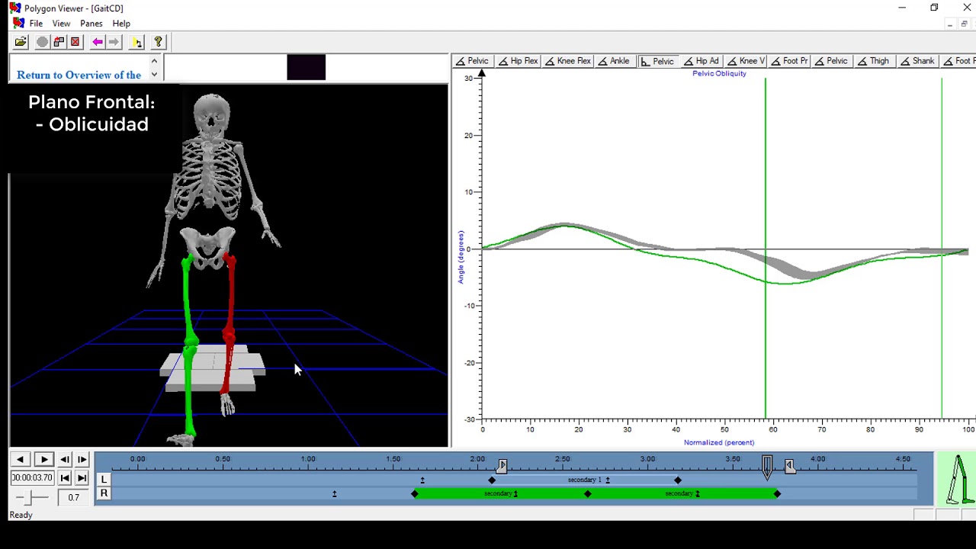Open the Panes menu
The height and width of the screenshot is (549, 976).
pos(91,24)
